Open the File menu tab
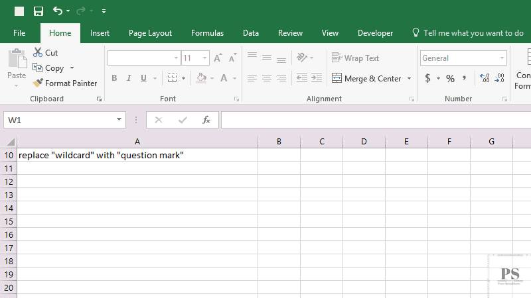Screen dimensions: 531x298 click(x=19, y=33)
